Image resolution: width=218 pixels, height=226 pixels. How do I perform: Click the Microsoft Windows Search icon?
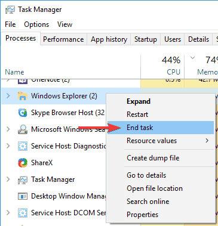point(23,129)
